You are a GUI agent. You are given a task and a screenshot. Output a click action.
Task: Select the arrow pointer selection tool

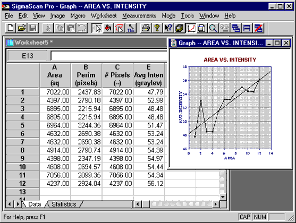pos(97,28)
